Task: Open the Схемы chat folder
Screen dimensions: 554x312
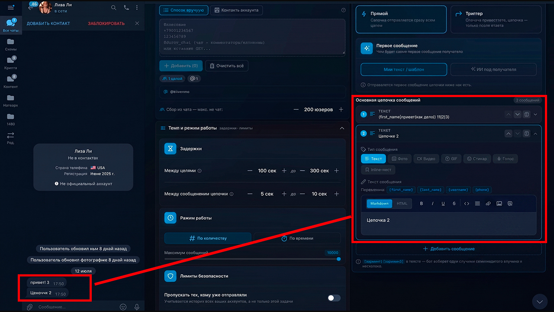Action: point(11,44)
